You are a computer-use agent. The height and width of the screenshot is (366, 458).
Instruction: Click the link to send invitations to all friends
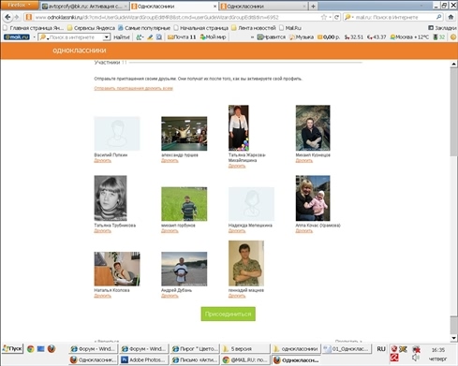point(133,88)
